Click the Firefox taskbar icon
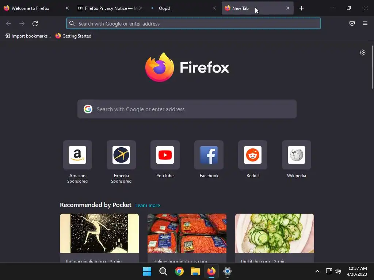Screen dimensions: 374x280 211,271
